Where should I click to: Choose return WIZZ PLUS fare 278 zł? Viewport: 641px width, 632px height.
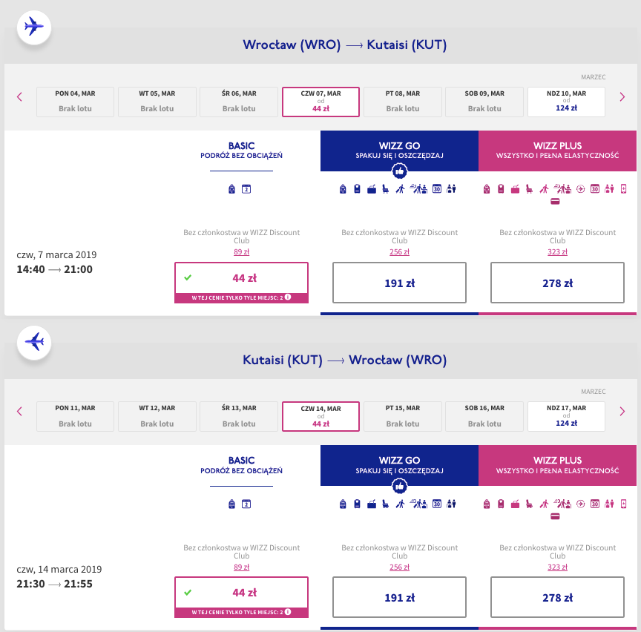tap(558, 597)
